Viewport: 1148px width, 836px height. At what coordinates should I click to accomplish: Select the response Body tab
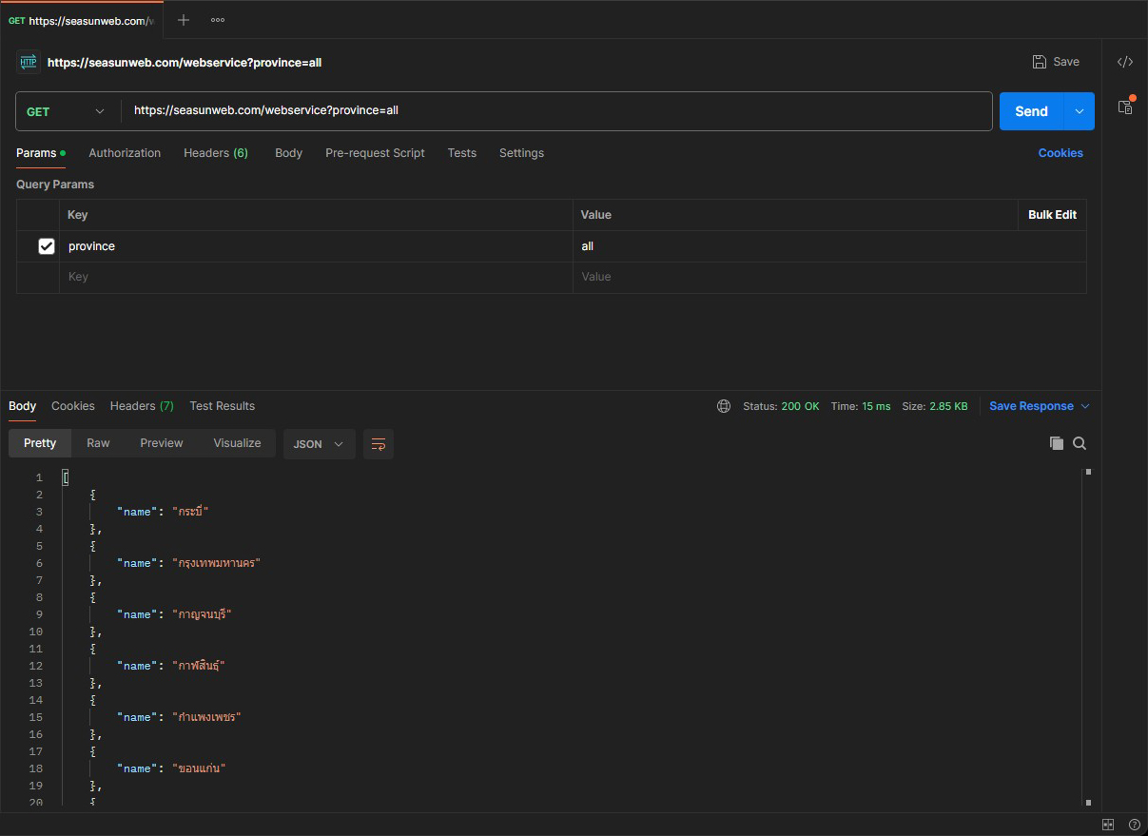23,406
